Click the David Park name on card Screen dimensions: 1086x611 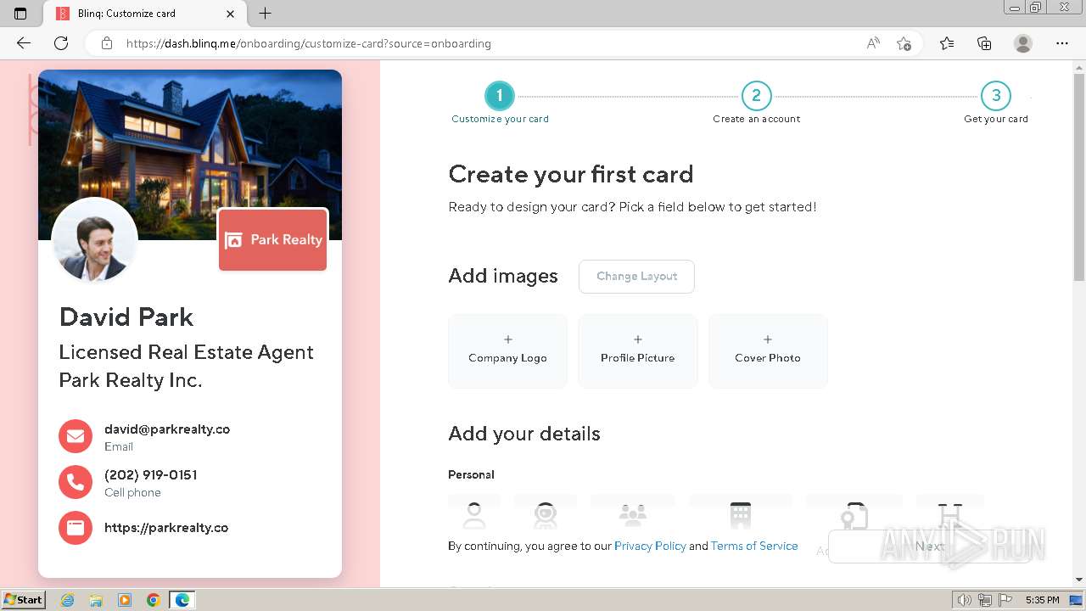pyautogui.click(x=126, y=317)
